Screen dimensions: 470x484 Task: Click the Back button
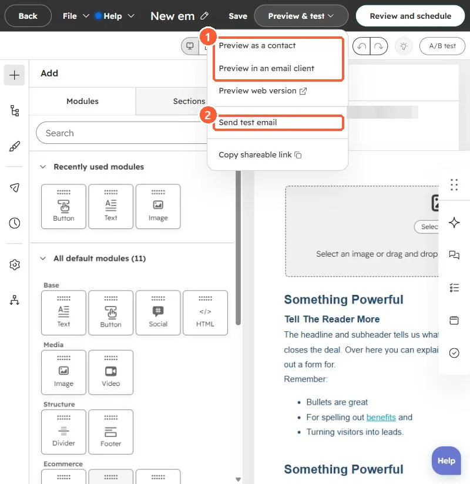(28, 16)
